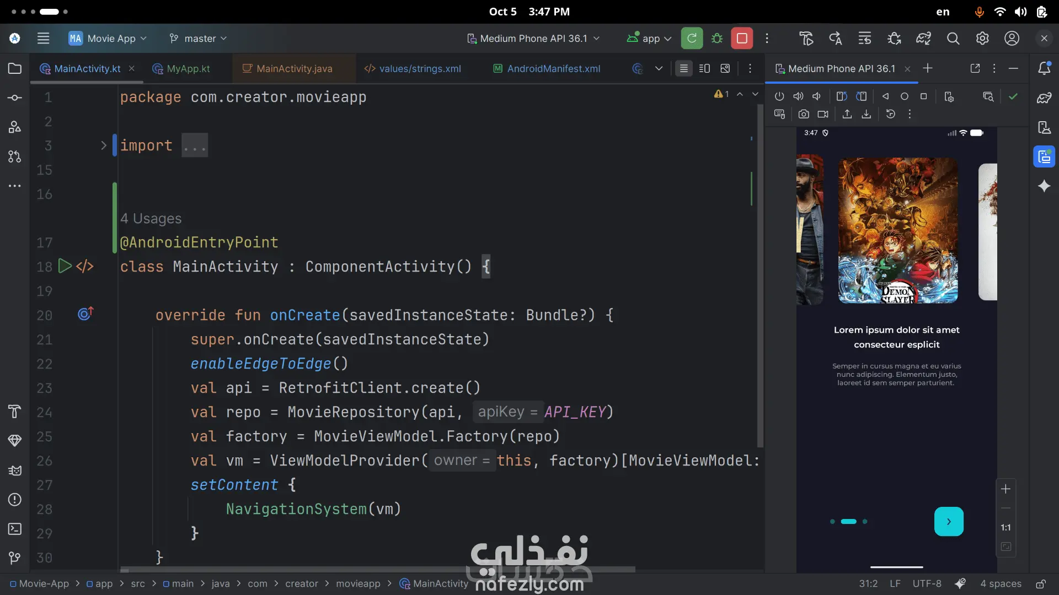Start screen recording of the emulator
This screenshot has width=1059, height=595.
point(823,114)
